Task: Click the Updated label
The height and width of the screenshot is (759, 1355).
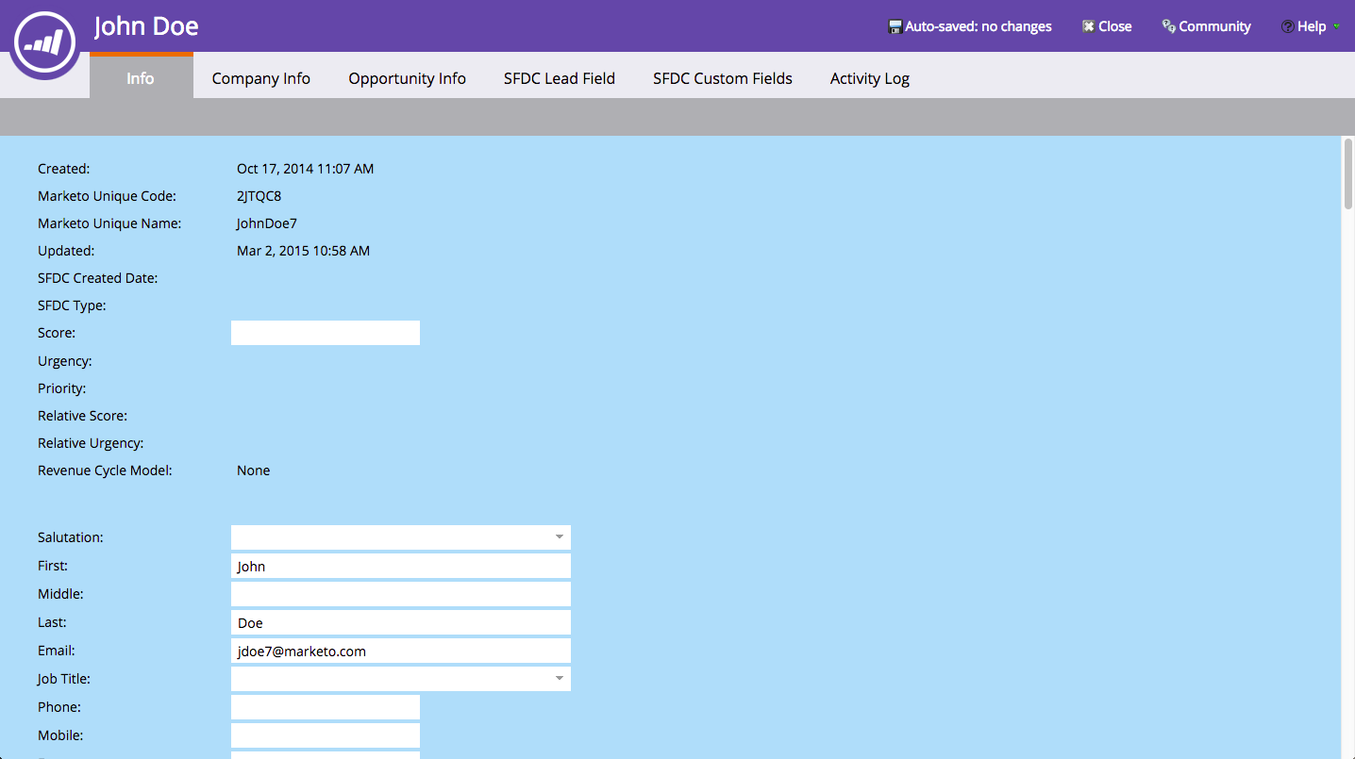Action: [66, 251]
